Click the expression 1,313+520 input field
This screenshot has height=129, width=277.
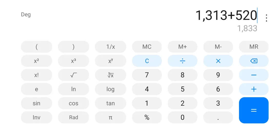click(226, 15)
